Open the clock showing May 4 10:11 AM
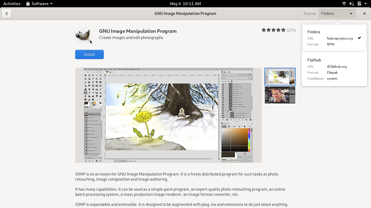 click(185, 4)
